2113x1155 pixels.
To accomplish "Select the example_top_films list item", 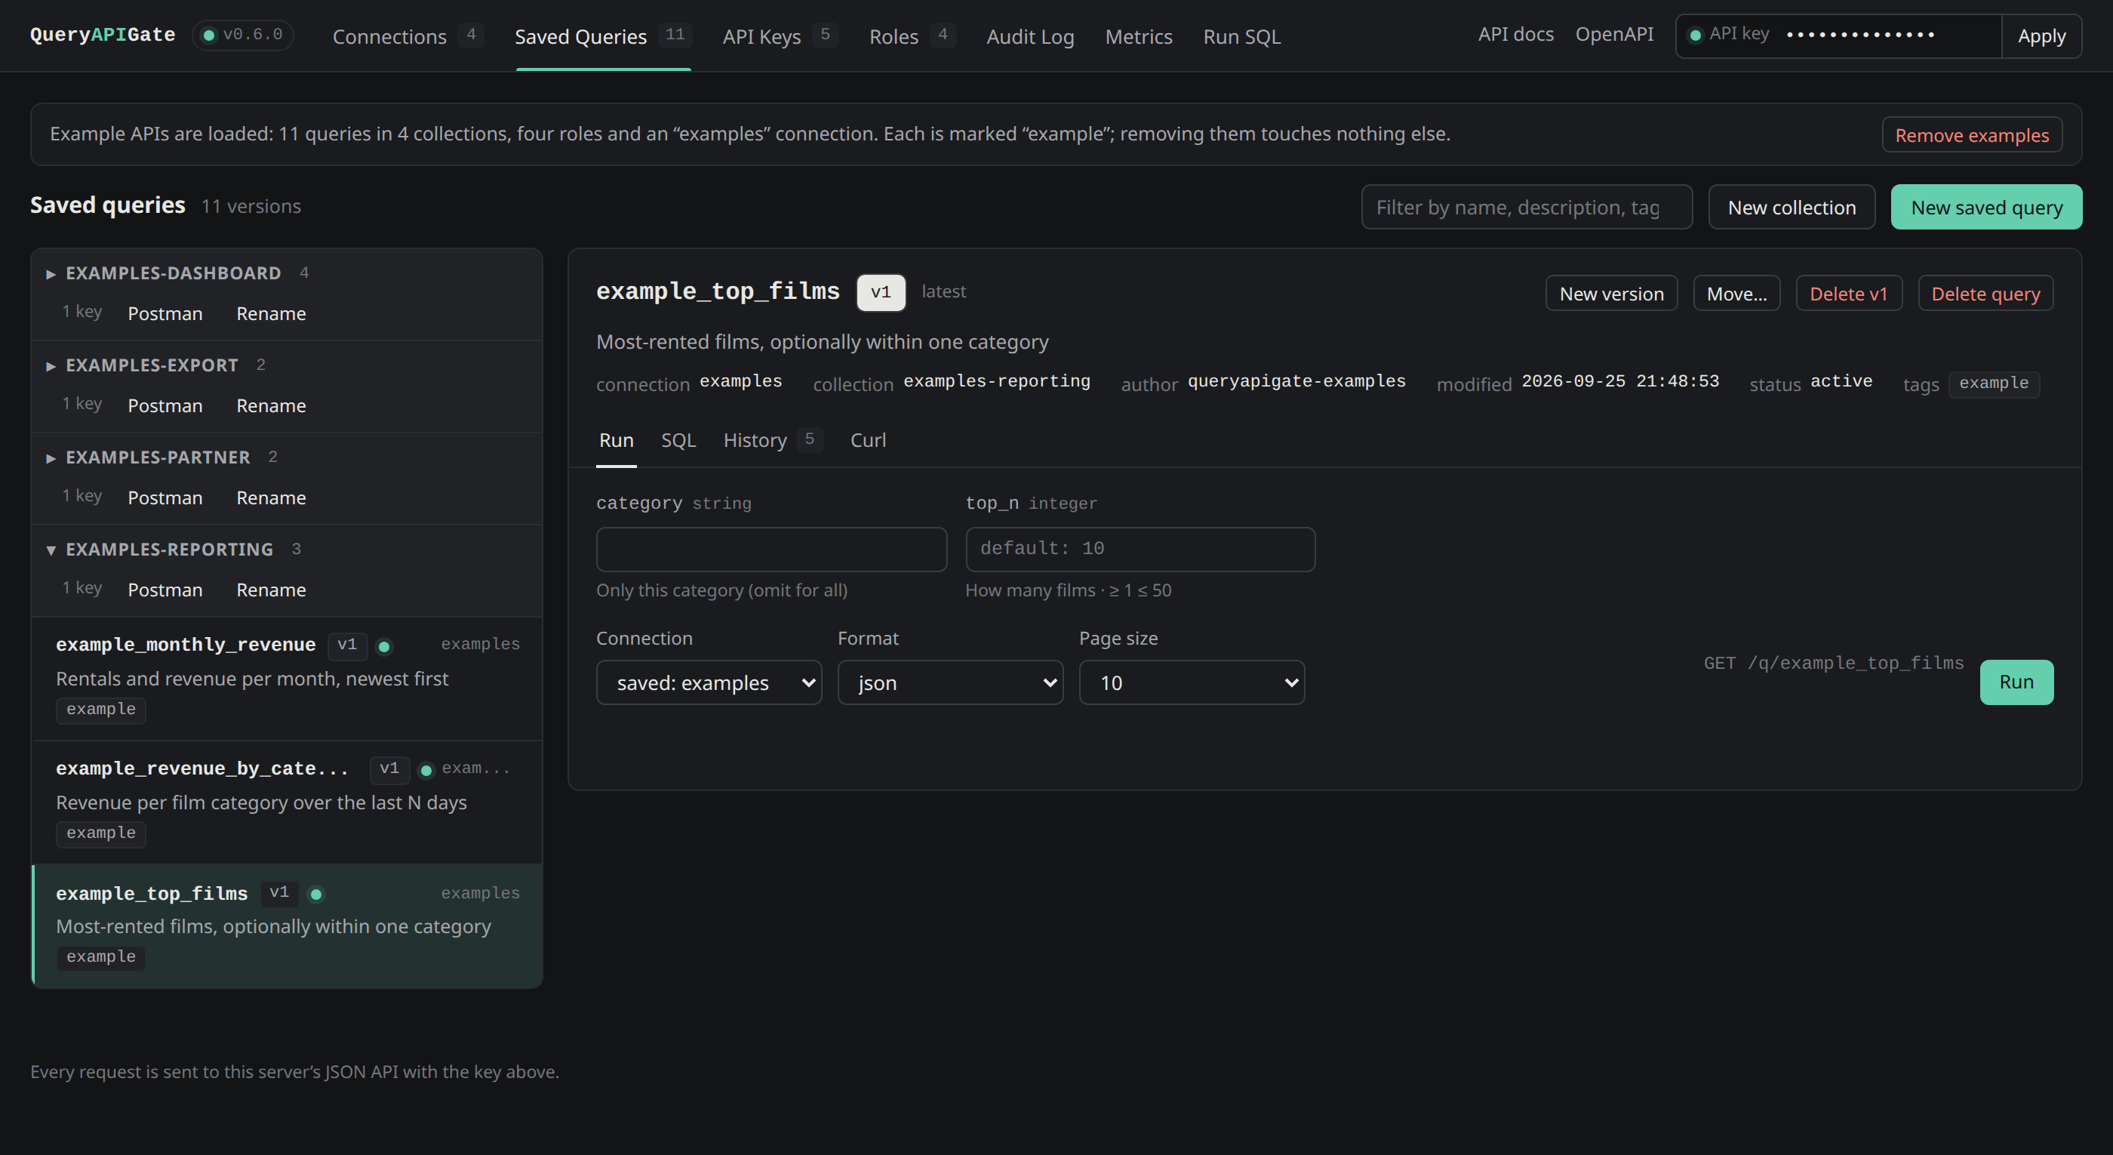I will 286,926.
